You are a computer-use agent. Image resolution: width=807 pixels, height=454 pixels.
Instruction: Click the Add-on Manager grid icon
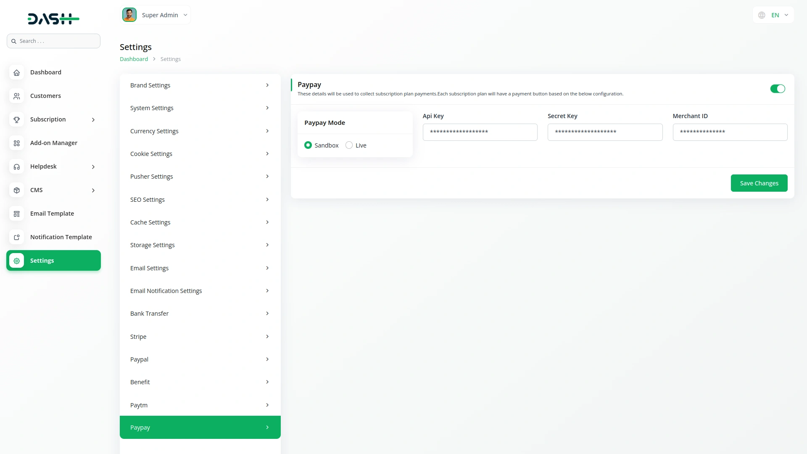[x=16, y=143]
